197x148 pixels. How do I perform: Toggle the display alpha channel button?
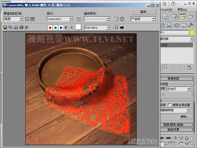click(x=66, y=28)
